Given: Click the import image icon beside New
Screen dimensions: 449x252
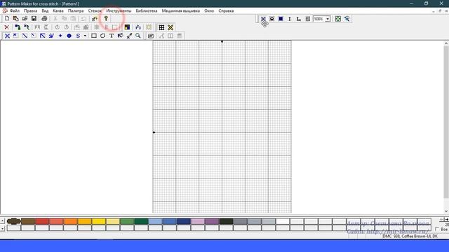Looking at the screenshot, I should point(15,19).
